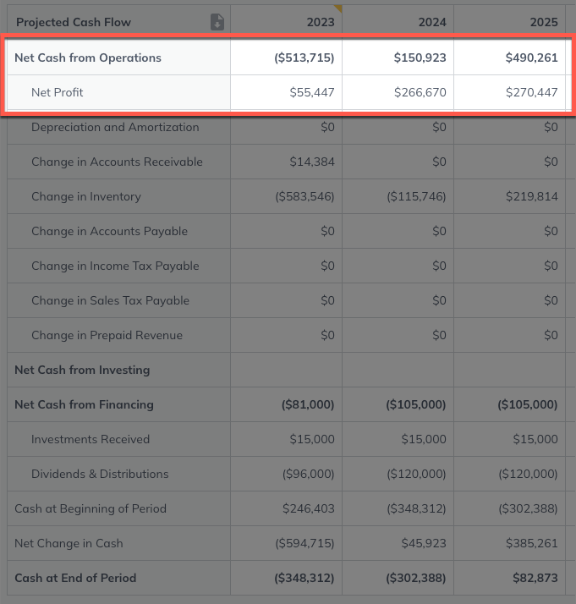Select the Net Cash from Financing label
Image resolution: width=576 pixels, height=604 pixels.
[x=84, y=404]
